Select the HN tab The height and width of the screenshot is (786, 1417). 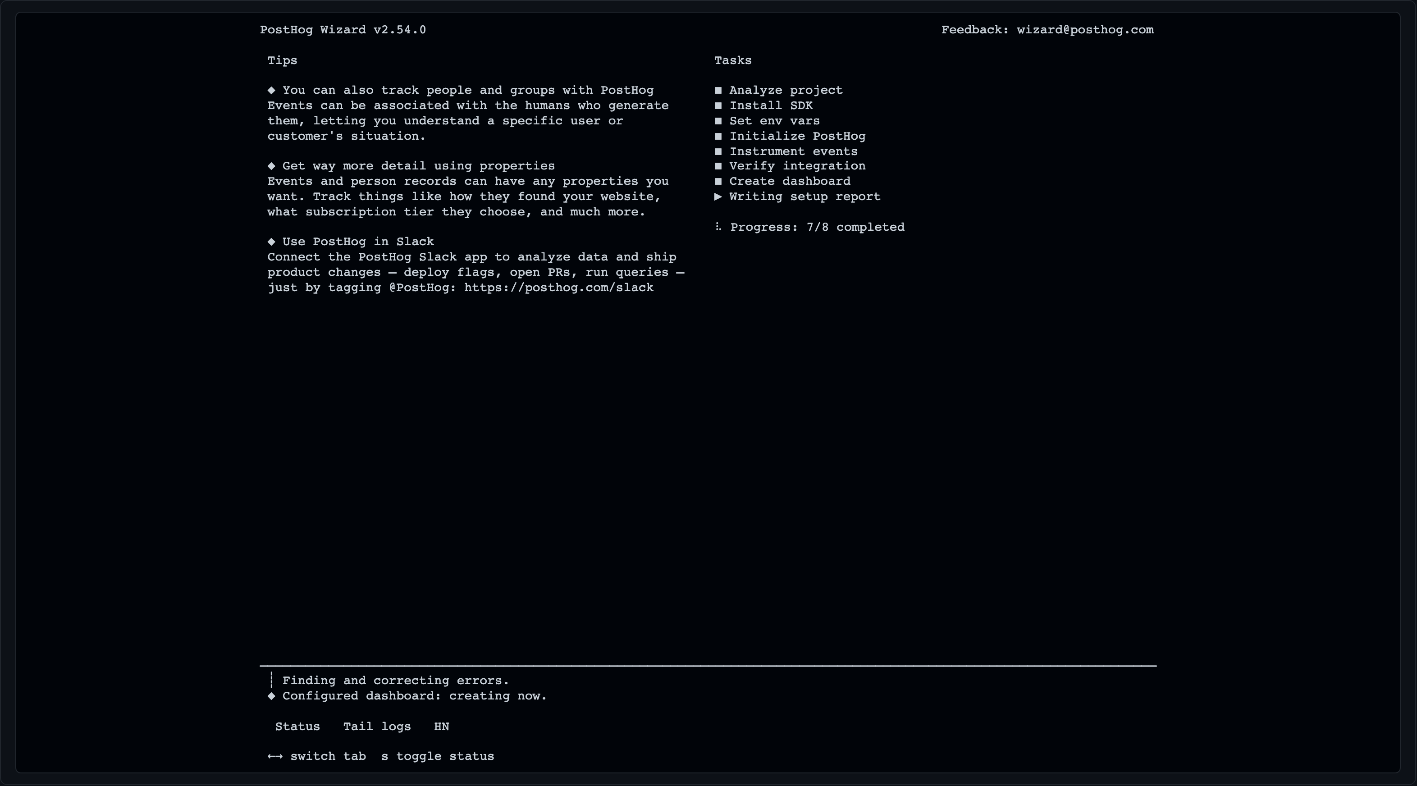441,726
